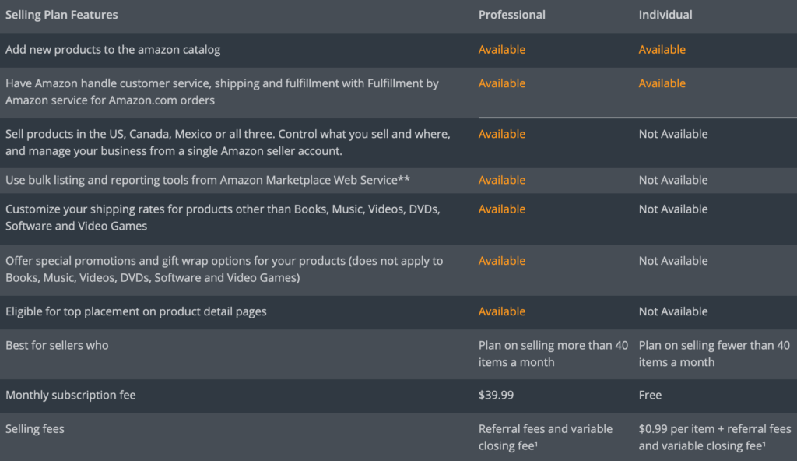Click the 'Free' subscription fee for Individual
The image size is (797, 461).
[650, 395]
